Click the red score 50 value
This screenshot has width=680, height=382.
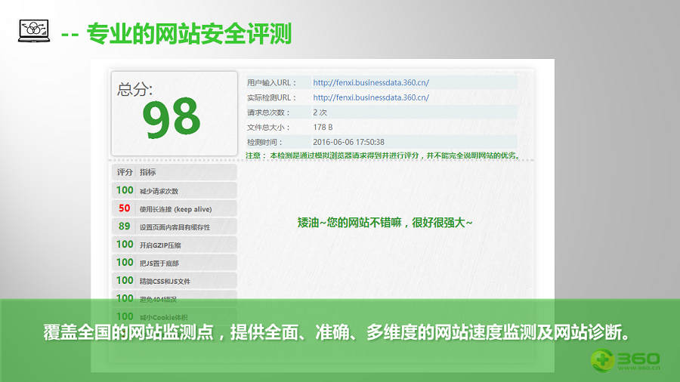[x=125, y=208]
